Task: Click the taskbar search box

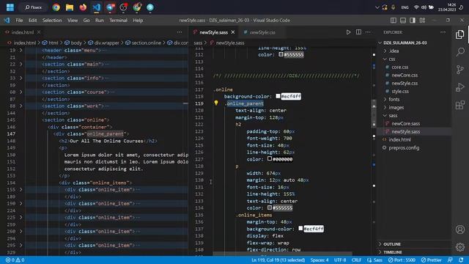Action: [x=33, y=7]
